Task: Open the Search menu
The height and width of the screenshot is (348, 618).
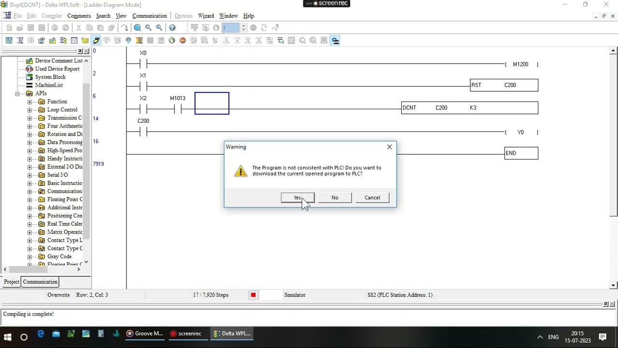Action: point(103,16)
